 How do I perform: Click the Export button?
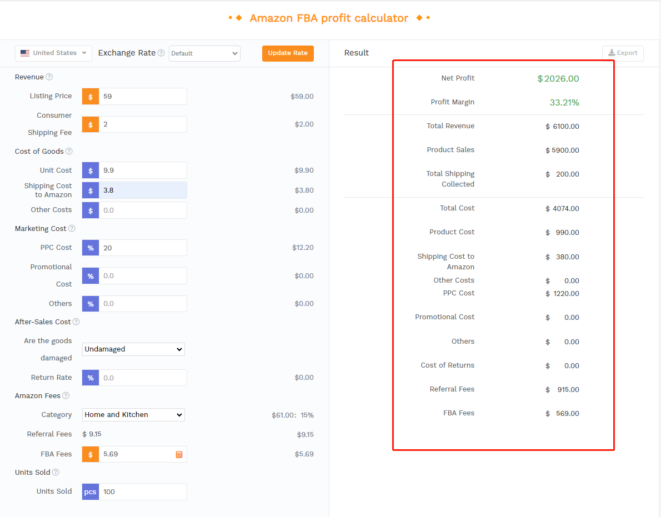[623, 53]
